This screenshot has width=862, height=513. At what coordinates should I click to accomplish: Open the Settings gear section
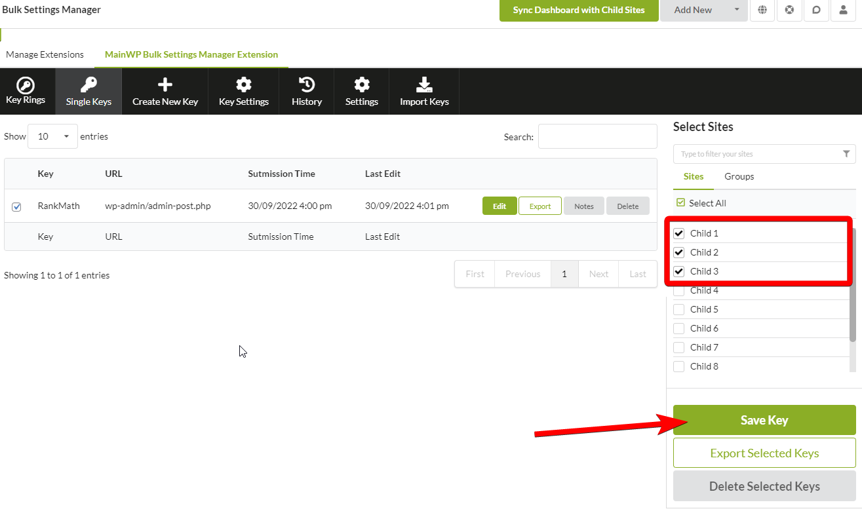(362, 91)
